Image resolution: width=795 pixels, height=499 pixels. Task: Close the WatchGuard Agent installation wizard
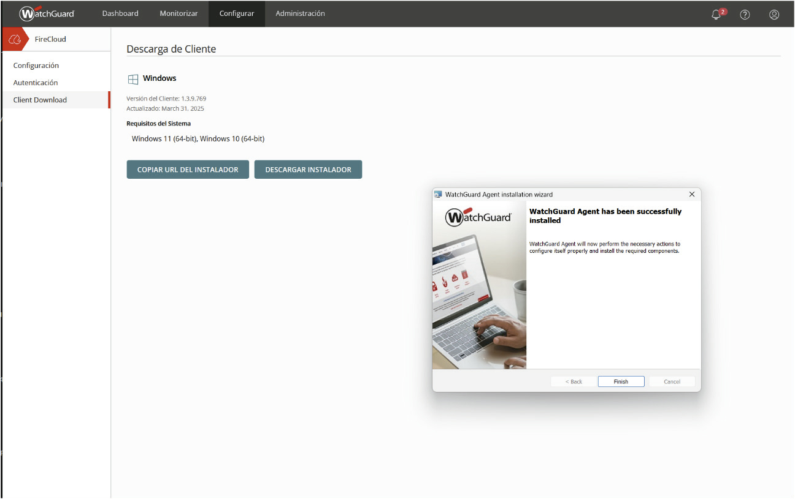pos(692,195)
